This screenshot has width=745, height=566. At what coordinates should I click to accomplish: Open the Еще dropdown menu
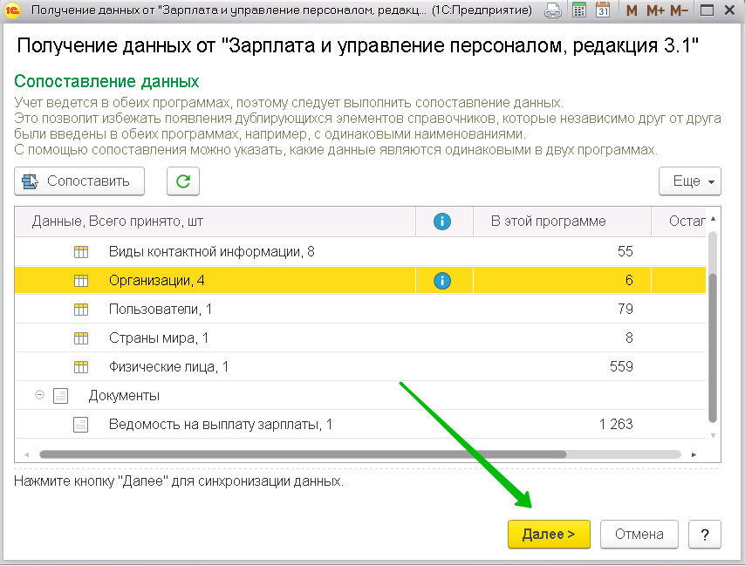(x=690, y=181)
